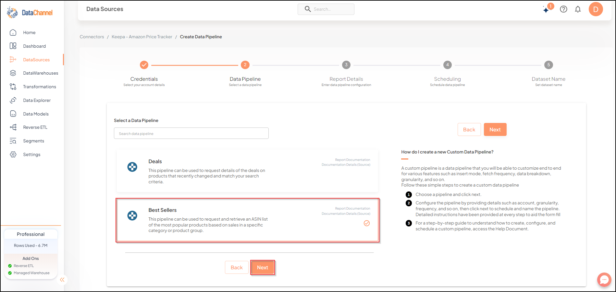
Task: Click the Data Explorer sidebar icon
Action: (x=13, y=100)
